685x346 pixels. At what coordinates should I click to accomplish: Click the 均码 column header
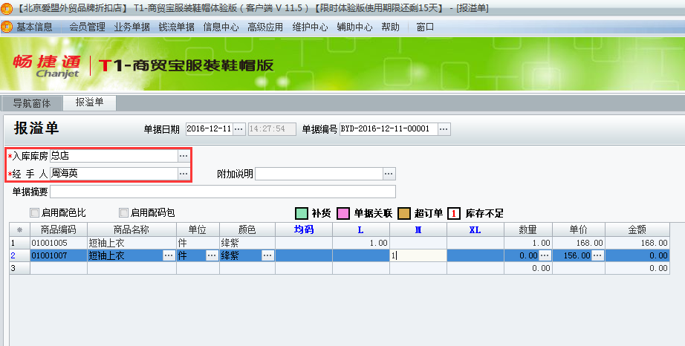click(304, 230)
